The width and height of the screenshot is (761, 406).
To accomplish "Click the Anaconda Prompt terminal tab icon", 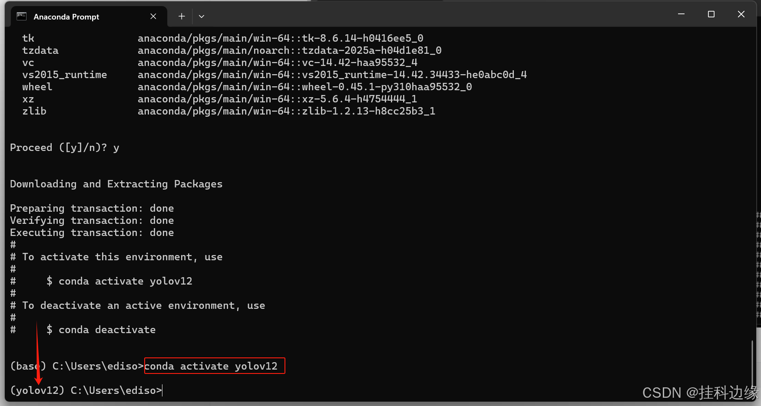I will [x=21, y=16].
